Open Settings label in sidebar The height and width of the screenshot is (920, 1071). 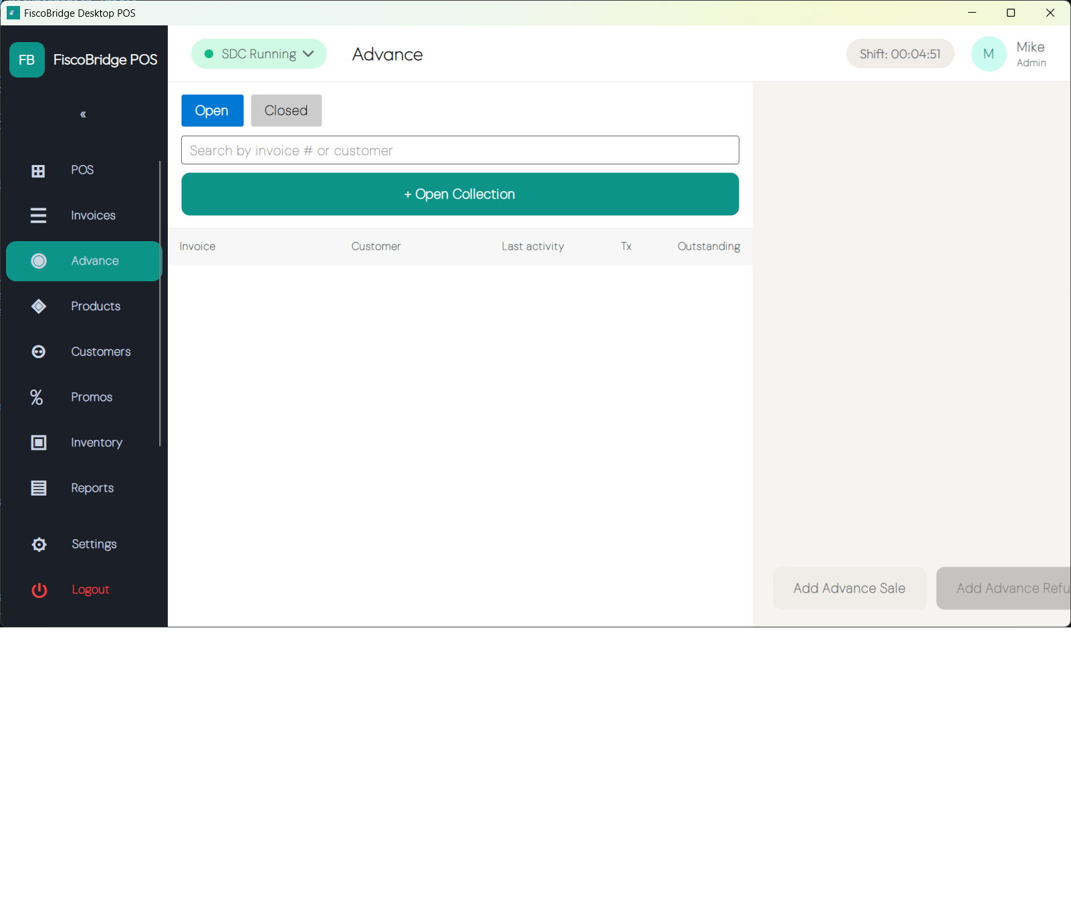click(x=94, y=544)
